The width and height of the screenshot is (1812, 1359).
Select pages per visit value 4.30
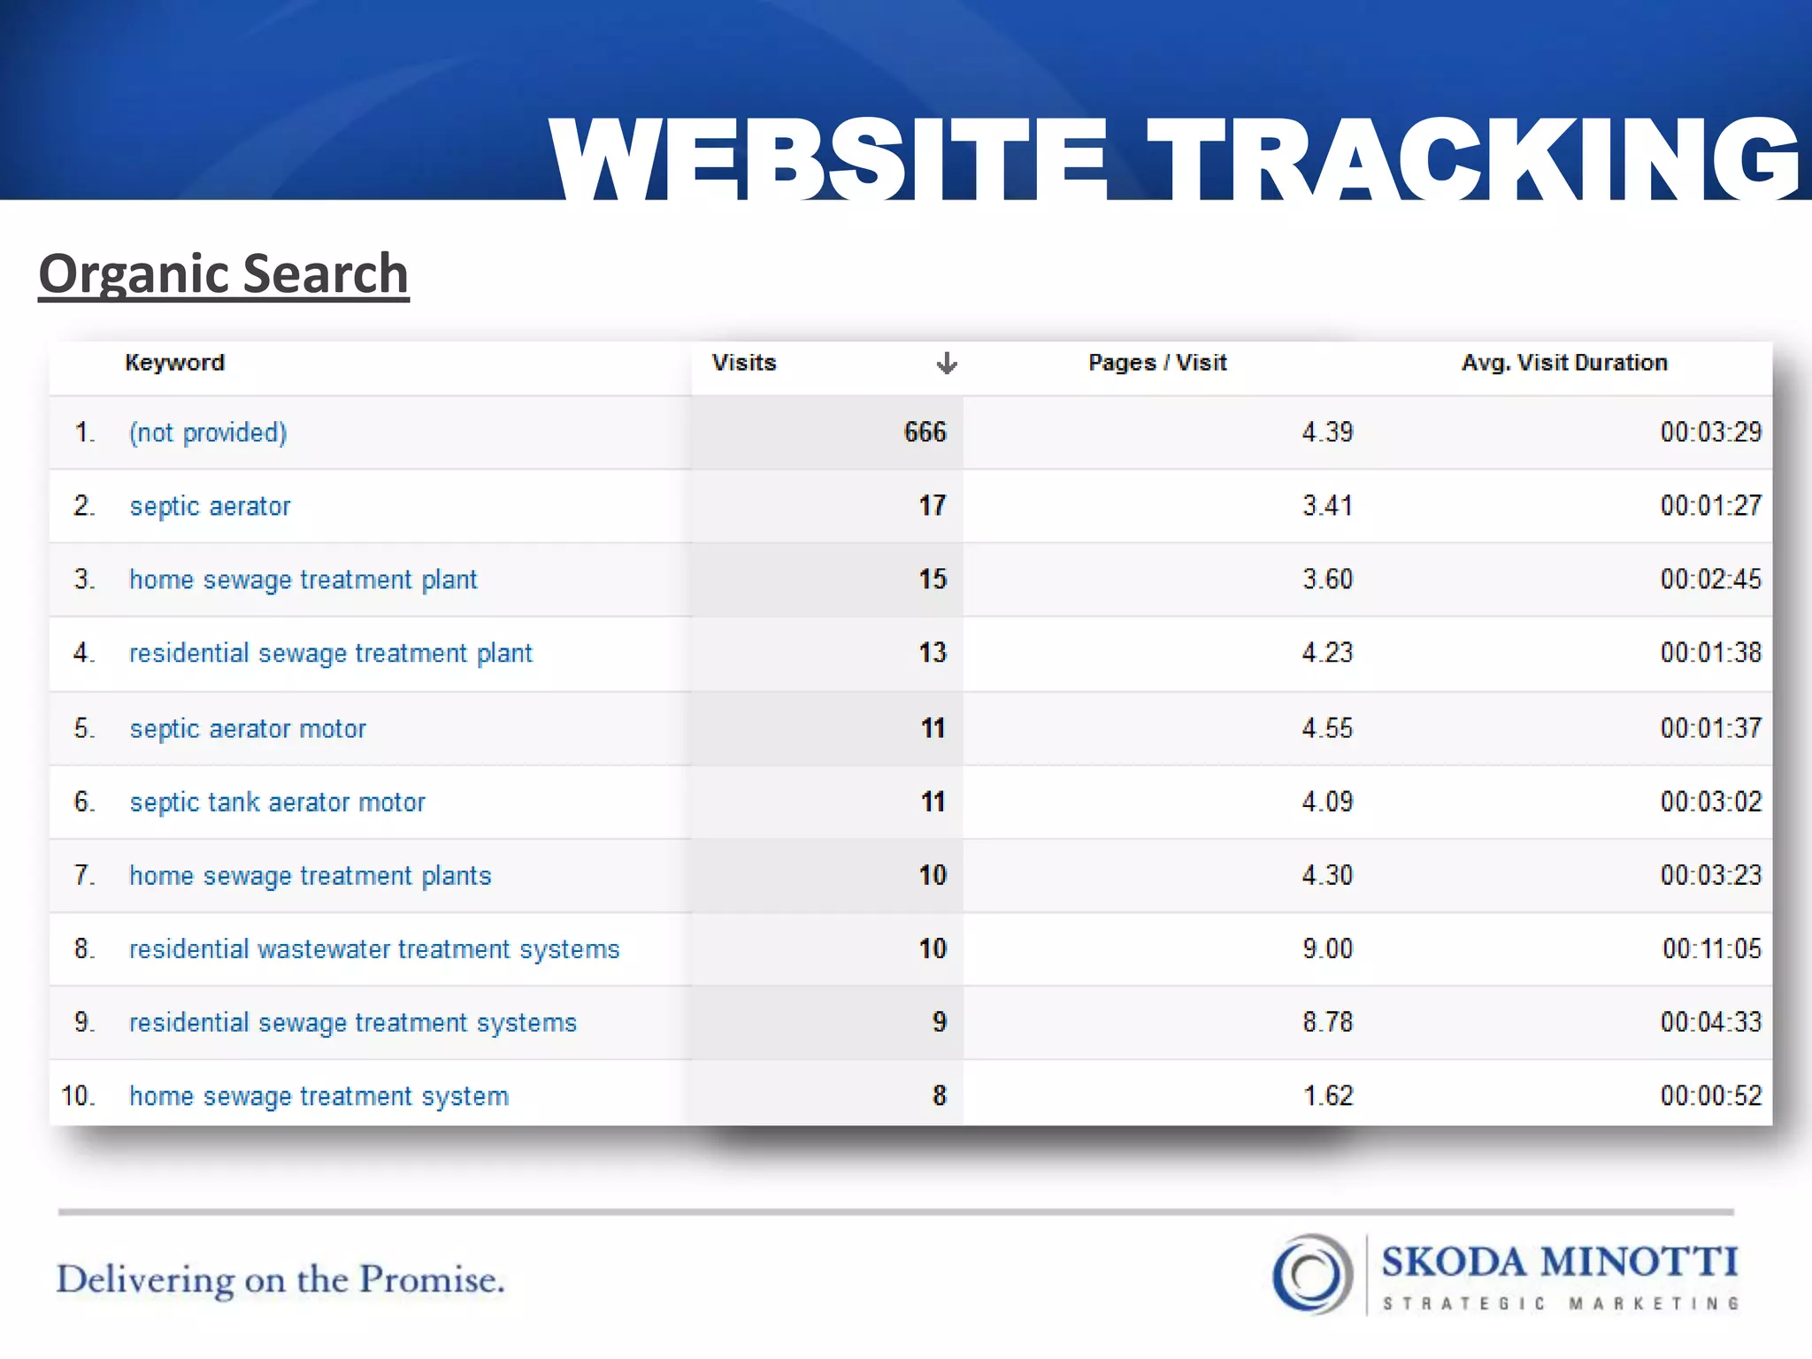pyautogui.click(x=1327, y=875)
